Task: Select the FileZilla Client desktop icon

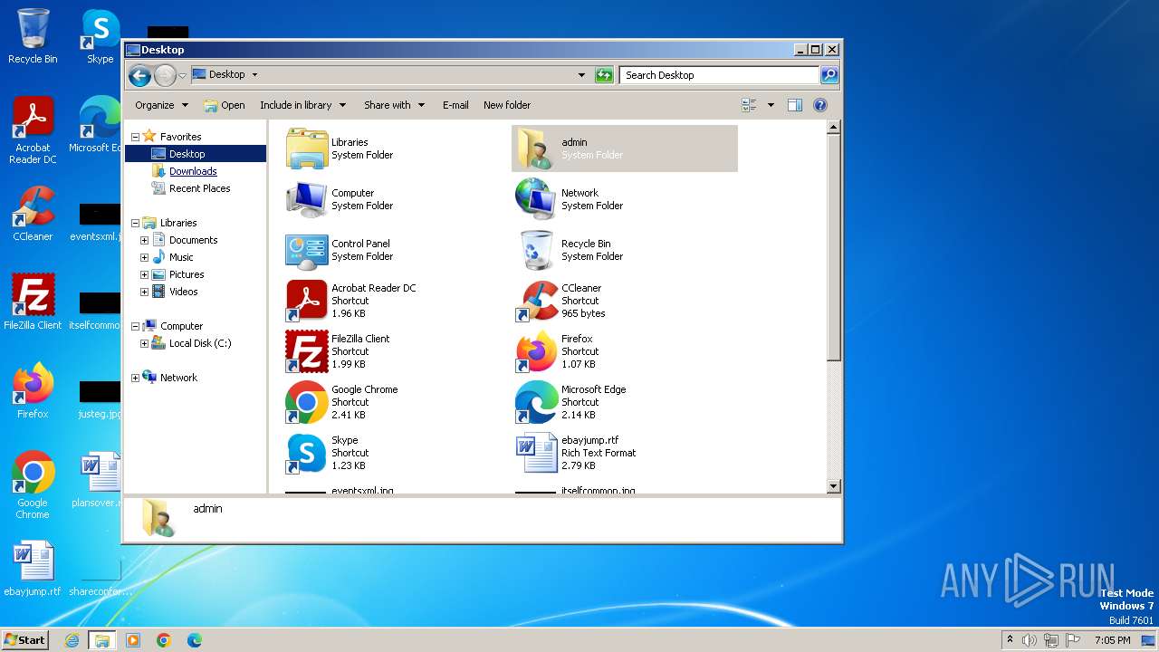Action: [x=33, y=302]
